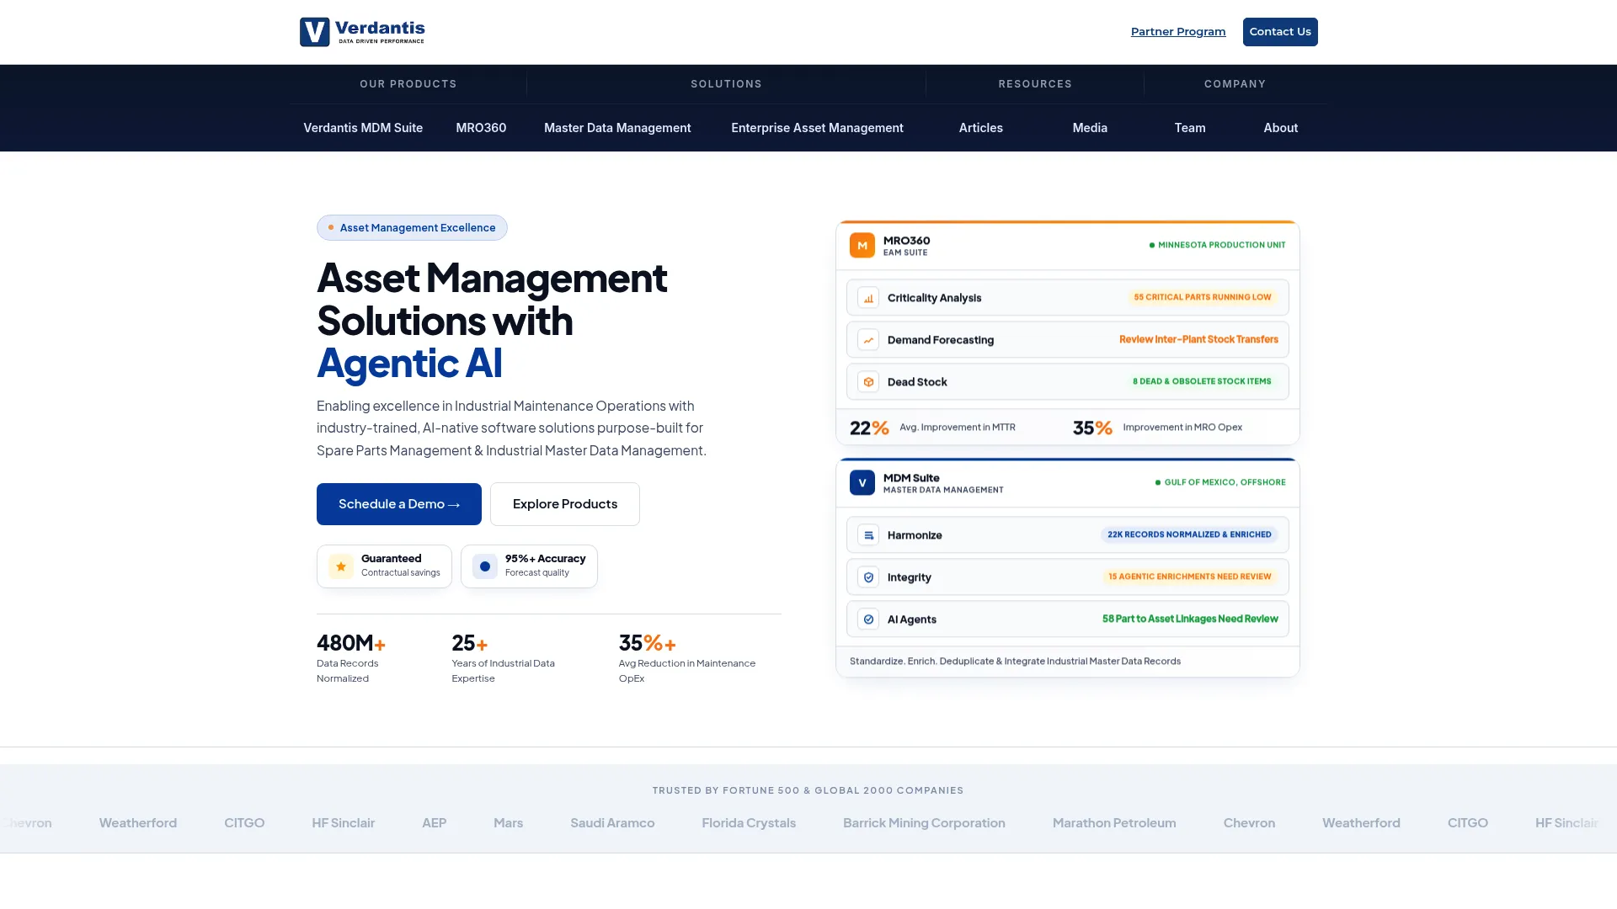
Task: Click the Contact Us button
Action: pyautogui.click(x=1280, y=32)
